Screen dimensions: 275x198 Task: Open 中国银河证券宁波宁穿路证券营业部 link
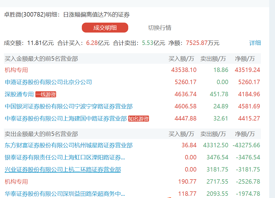coord(69,106)
